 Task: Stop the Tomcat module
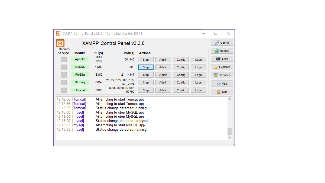click(146, 90)
